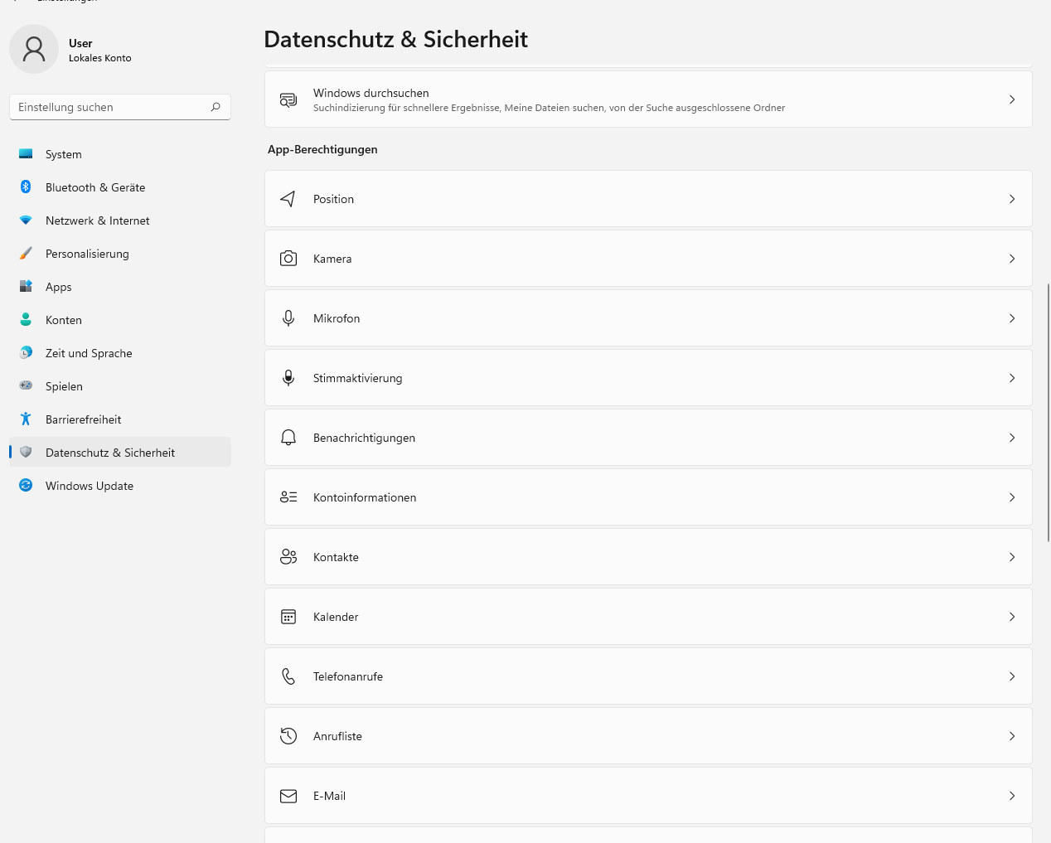This screenshot has height=843, width=1051.
Task: Expand Windows durchsuchen with its chevron
Action: click(x=1012, y=99)
